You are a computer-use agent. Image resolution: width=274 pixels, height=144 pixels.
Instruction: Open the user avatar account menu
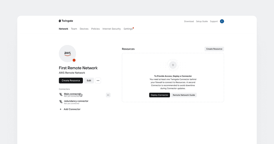(x=222, y=21)
